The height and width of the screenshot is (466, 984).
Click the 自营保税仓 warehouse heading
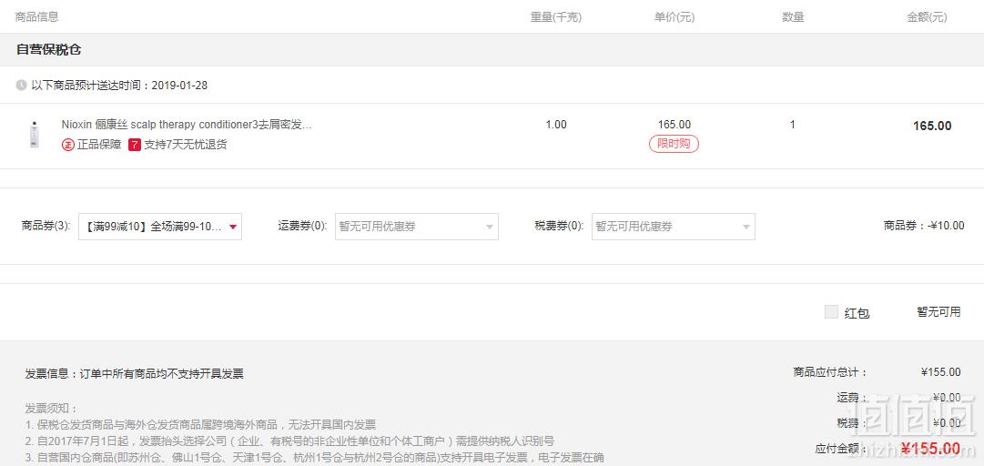48,49
